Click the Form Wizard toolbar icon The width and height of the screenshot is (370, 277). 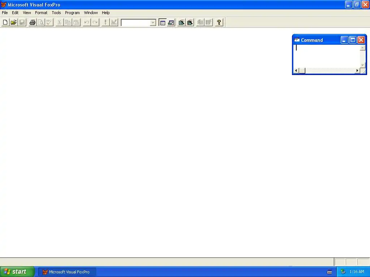181,22
